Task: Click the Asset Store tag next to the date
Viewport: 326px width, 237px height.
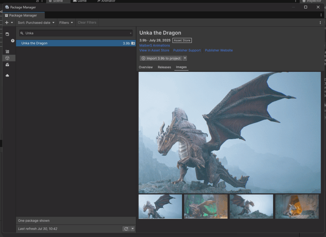Action: (182, 40)
